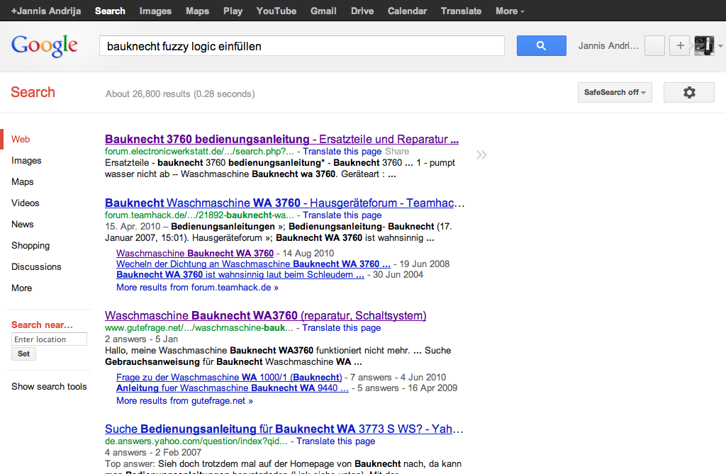Open Waschmaschine Bauknecht WA 3760 sublink
The height and width of the screenshot is (474, 726).
(x=195, y=253)
